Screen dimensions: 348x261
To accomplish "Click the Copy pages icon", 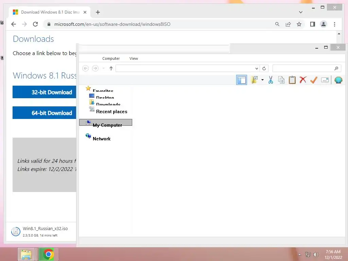I will [281, 80].
